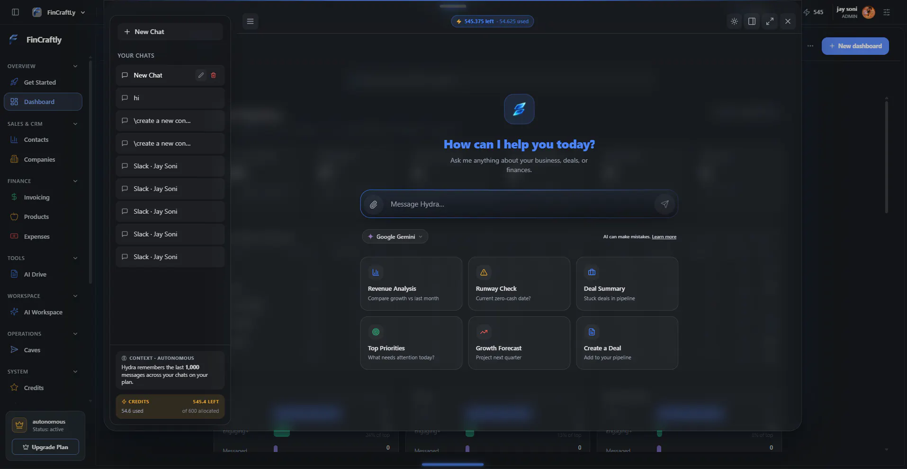This screenshot has height=469, width=907.
Task: Open the FinCraftly workspace switcher dropdown
Action: point(59,12)
